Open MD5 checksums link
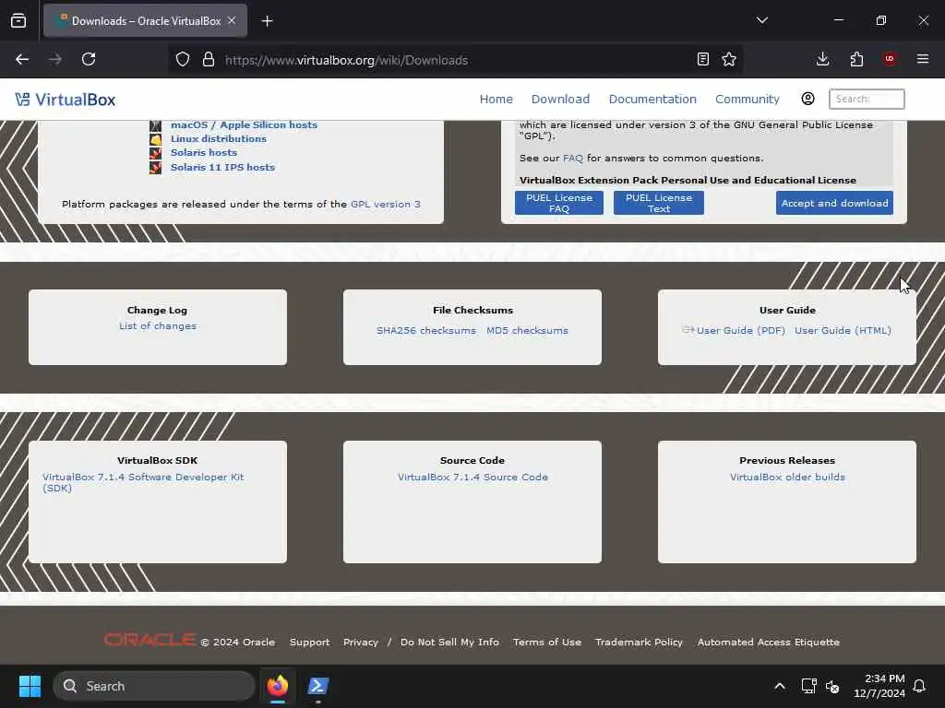The image size is (945, 708). 527,330
